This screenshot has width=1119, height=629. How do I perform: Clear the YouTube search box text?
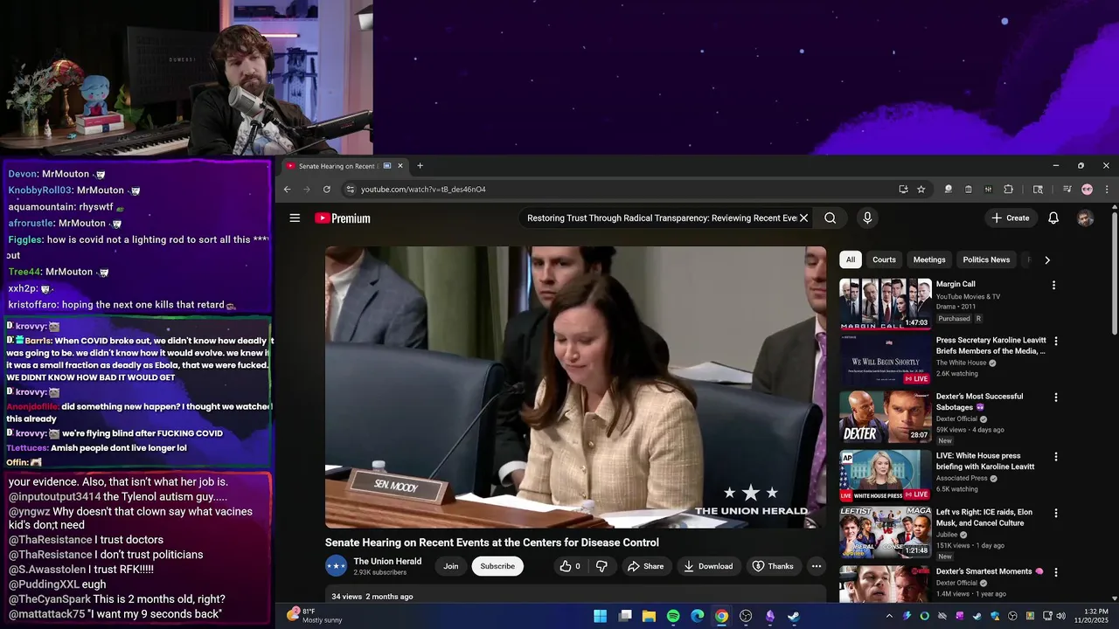[x=803, y=218]
